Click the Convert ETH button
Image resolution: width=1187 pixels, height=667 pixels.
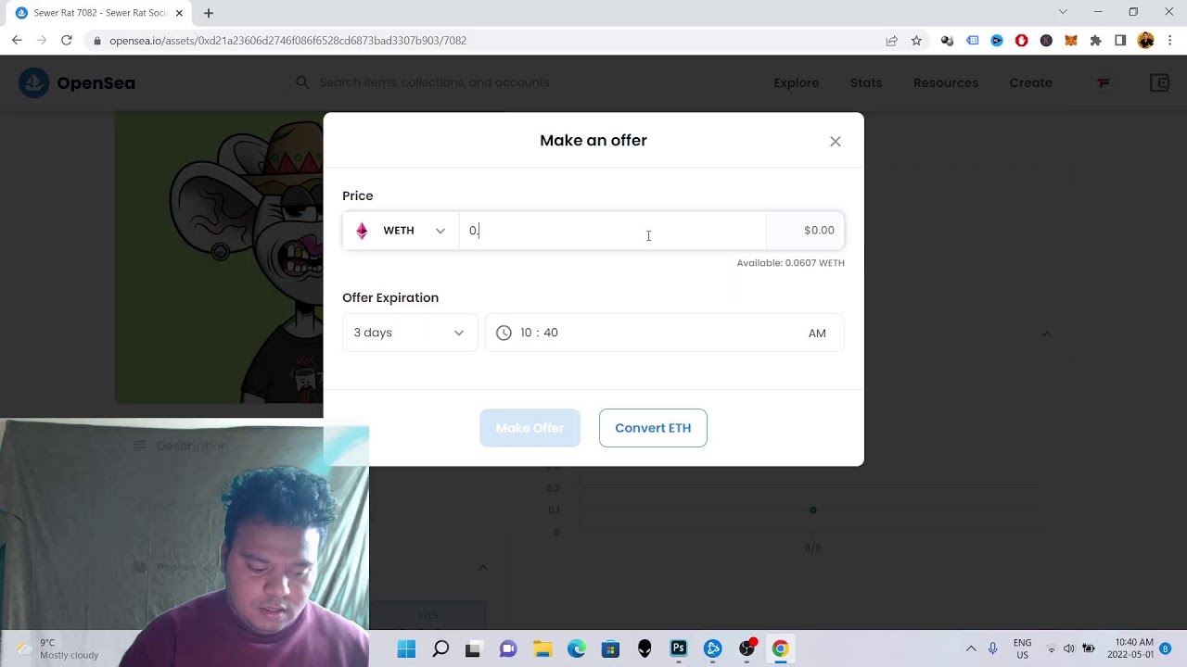point(653,428)
